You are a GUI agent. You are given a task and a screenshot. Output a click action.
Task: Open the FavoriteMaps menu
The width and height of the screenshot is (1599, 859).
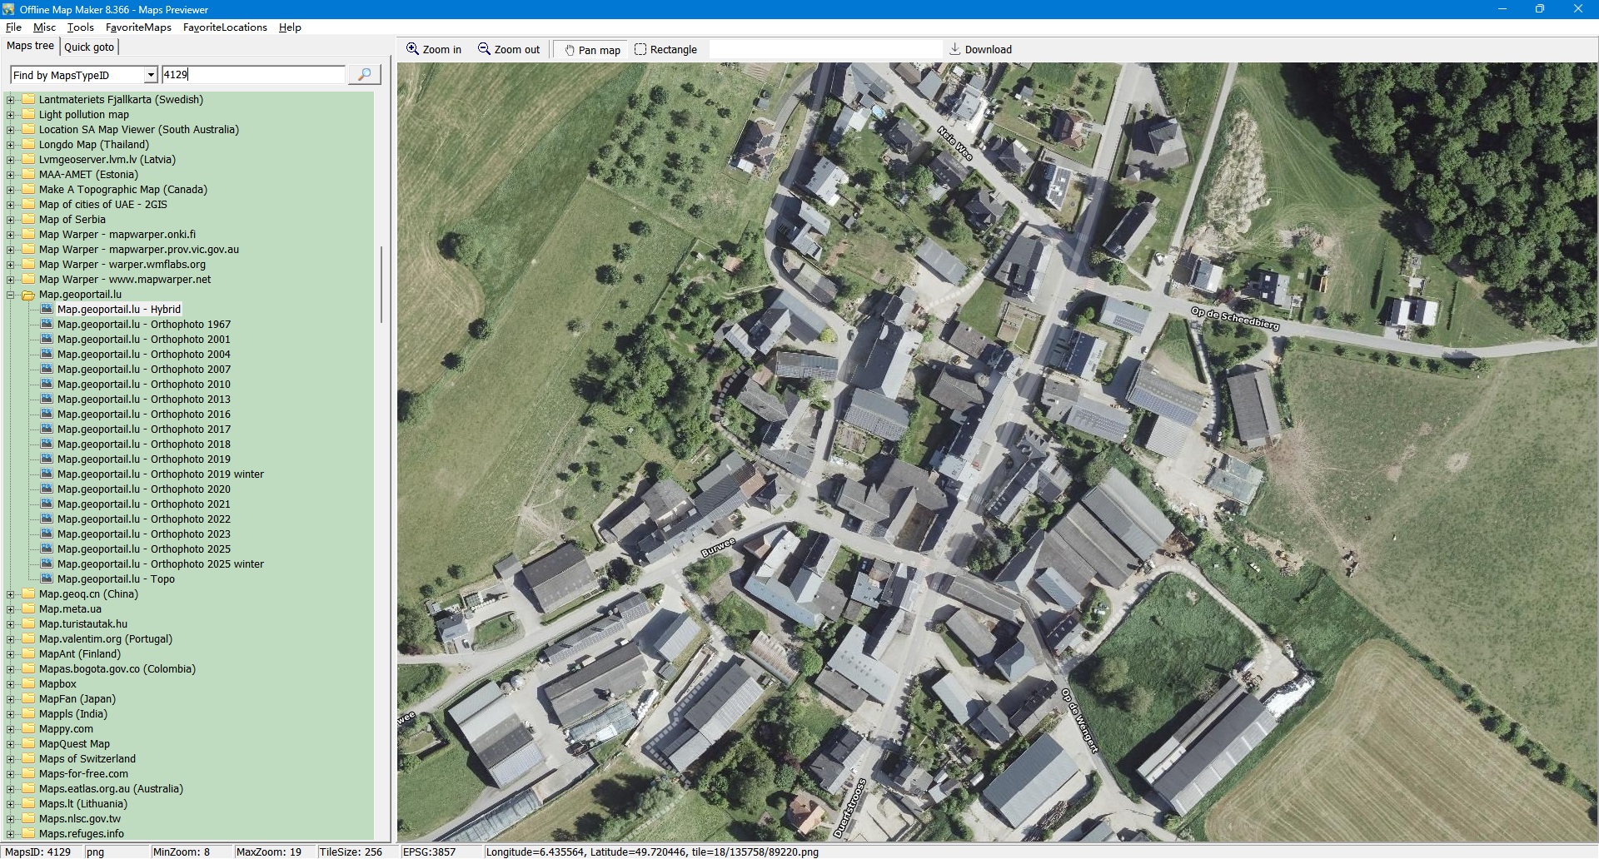click(138, 27)
